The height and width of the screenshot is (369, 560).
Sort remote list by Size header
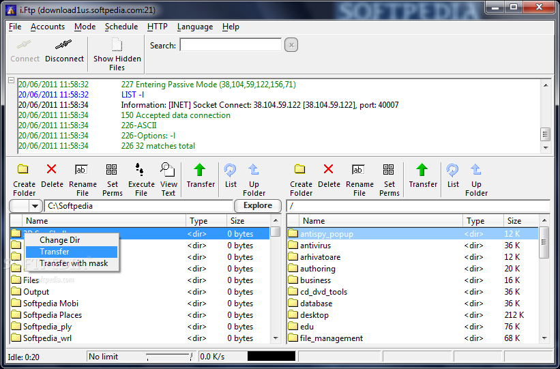[x=520, y=221]
